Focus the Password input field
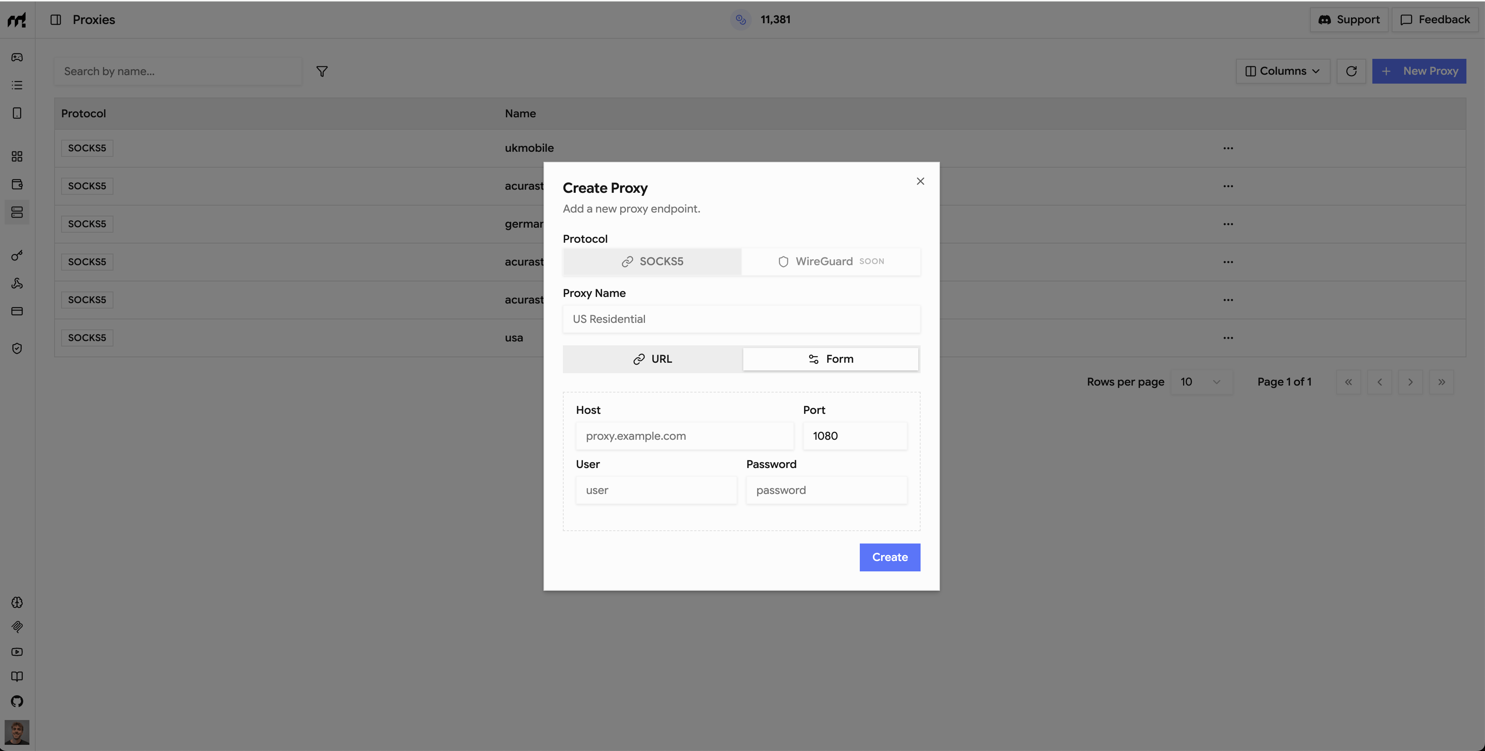 [827, 490]
